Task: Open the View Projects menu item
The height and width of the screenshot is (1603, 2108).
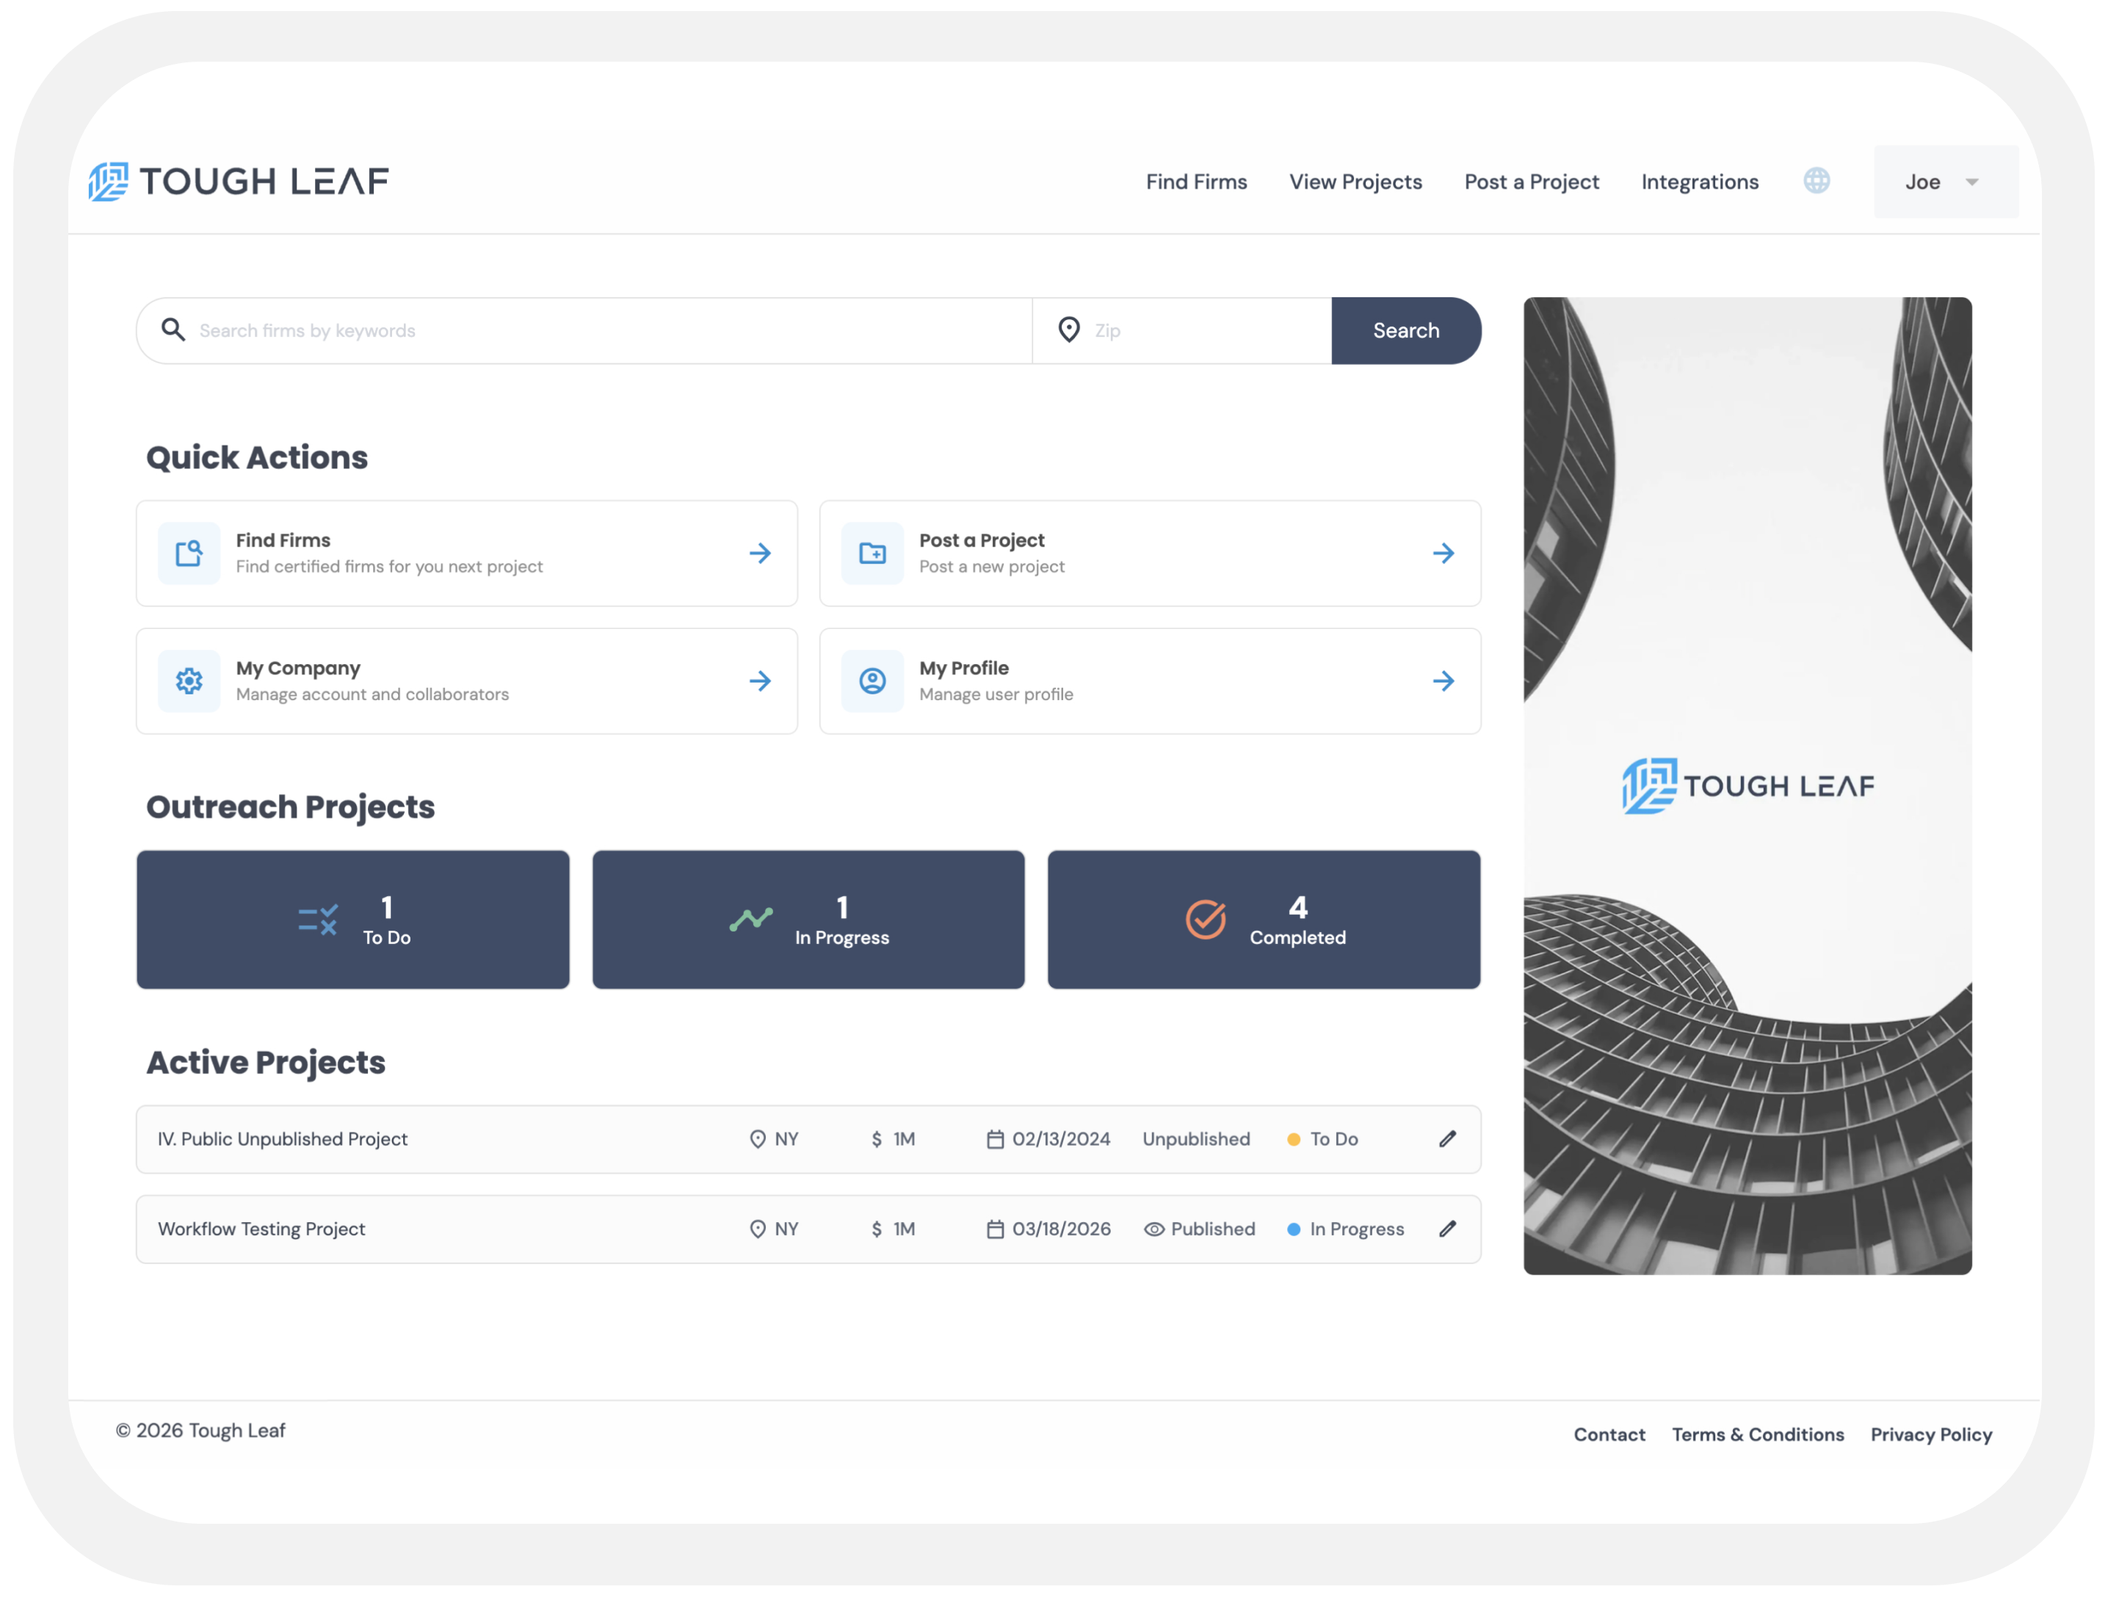Action: pyautogui.click(x=1355, y=181)
